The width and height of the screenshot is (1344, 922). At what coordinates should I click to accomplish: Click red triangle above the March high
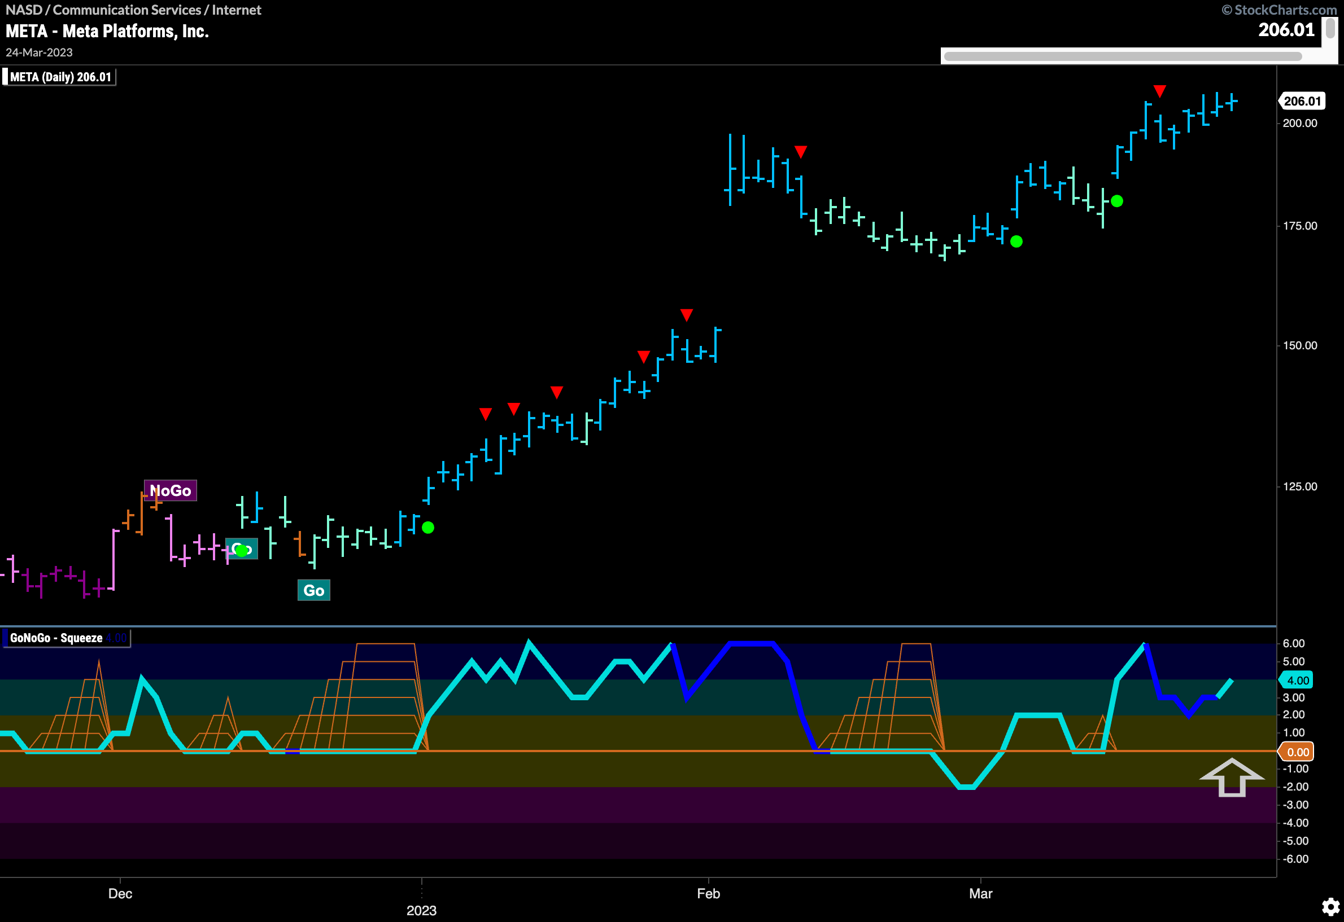1159,91
